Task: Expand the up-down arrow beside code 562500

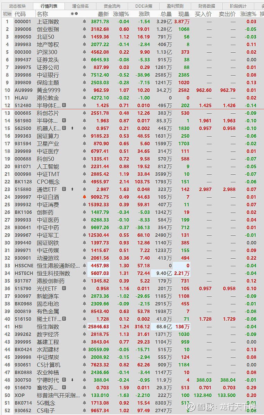Action: point(72,128)
